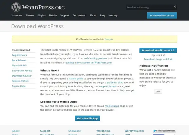Open Nightly Builds in sidebar
Viewport: 189px width, 135px height.
tap(19, 65)
